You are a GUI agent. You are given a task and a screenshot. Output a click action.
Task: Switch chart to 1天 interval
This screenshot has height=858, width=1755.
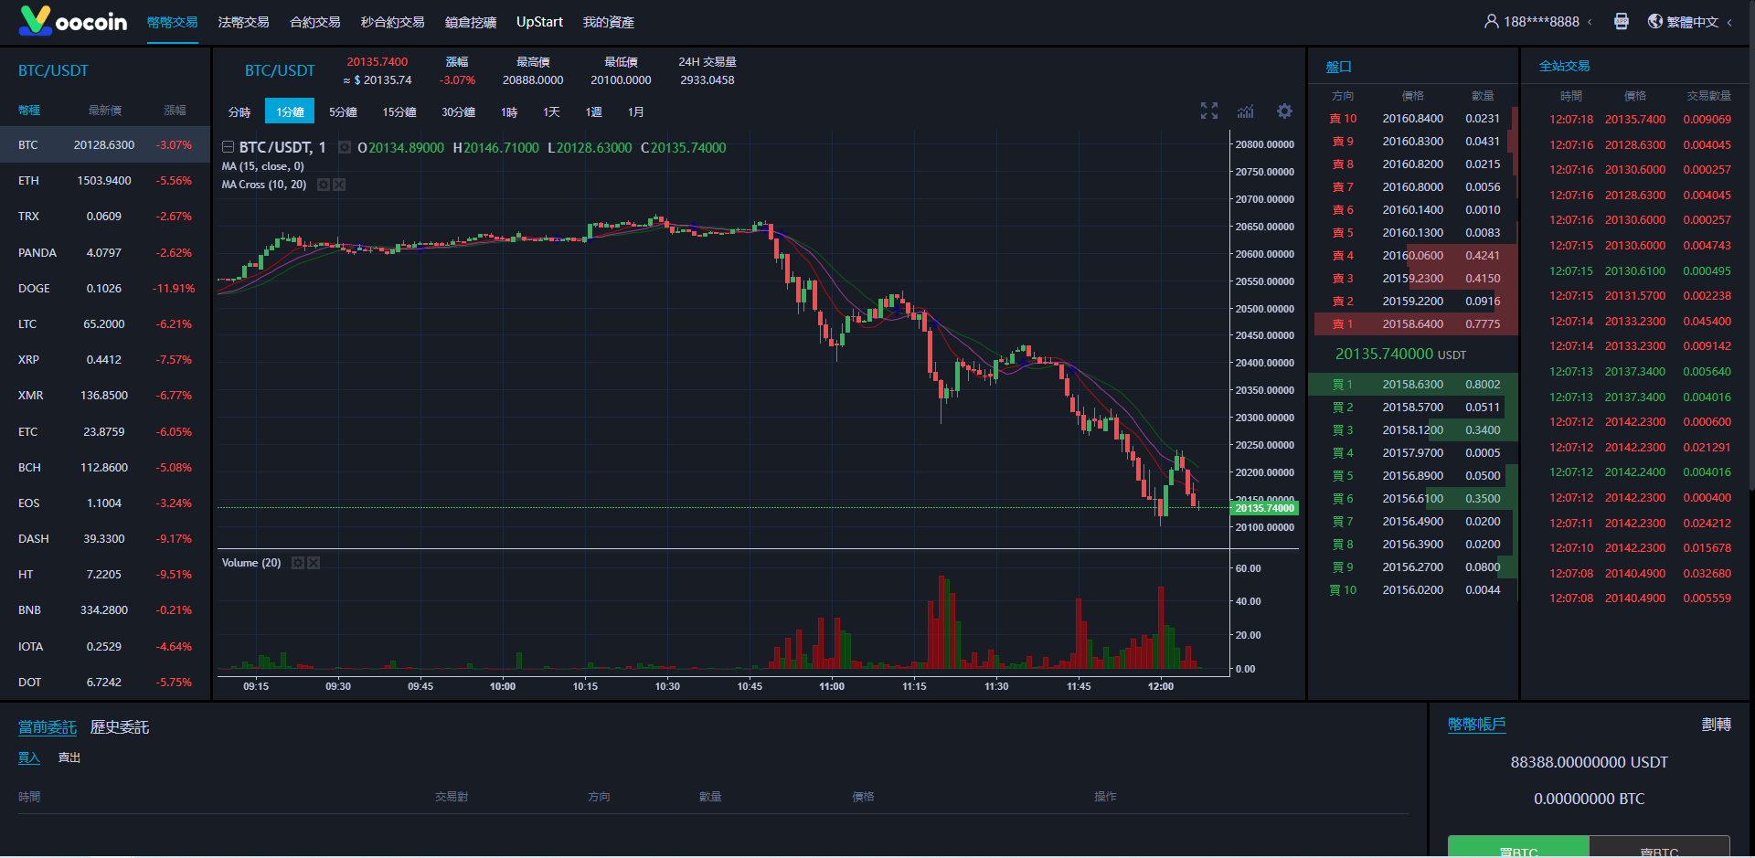pos(551,112)
